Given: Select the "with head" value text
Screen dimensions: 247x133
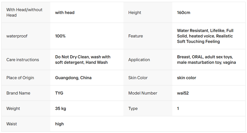Looking at the screenshot, I should (65, 13).
